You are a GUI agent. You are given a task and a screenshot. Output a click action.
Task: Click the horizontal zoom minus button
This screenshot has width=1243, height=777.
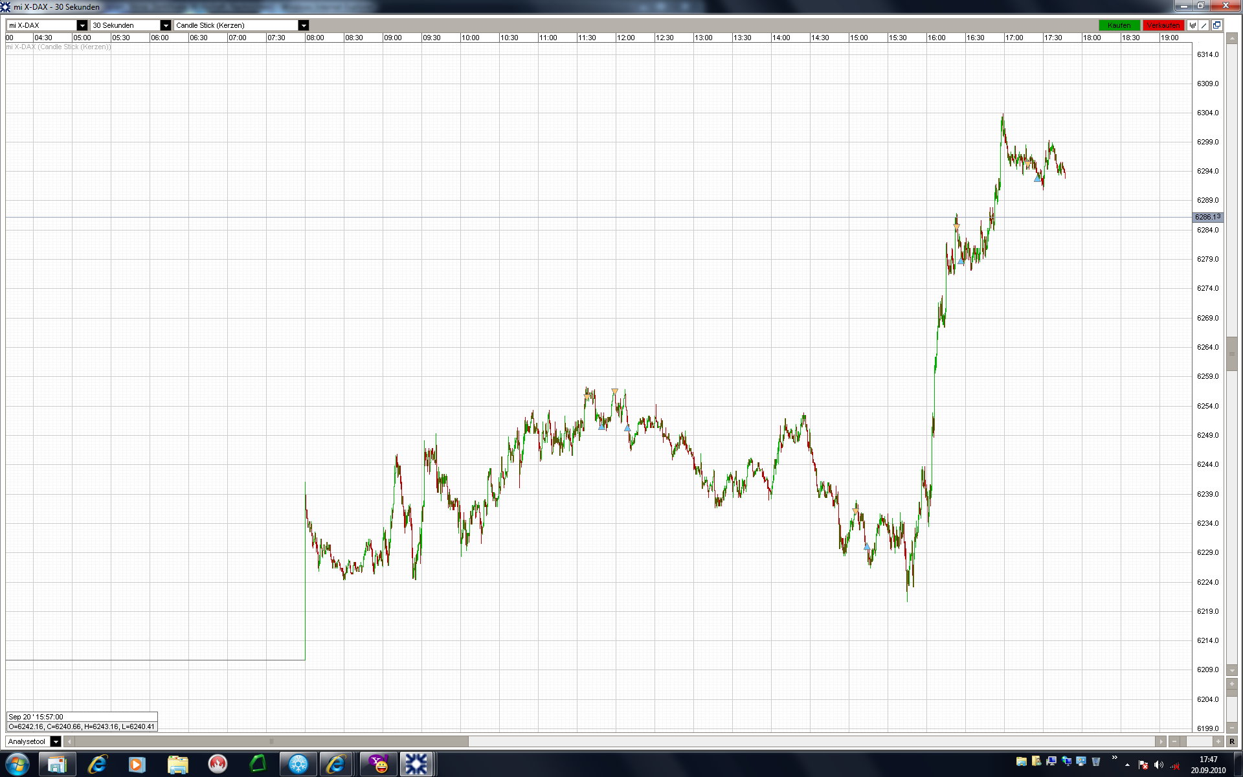pos(1174,741)
